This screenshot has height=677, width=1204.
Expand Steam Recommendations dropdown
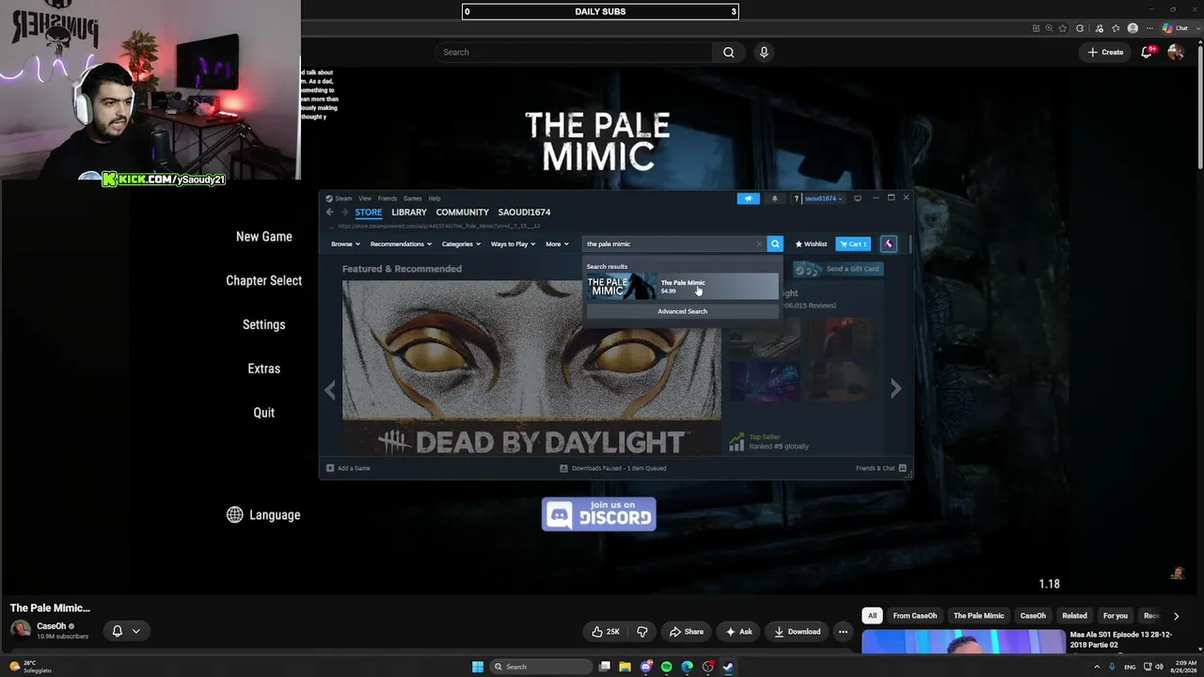[401, 244]
